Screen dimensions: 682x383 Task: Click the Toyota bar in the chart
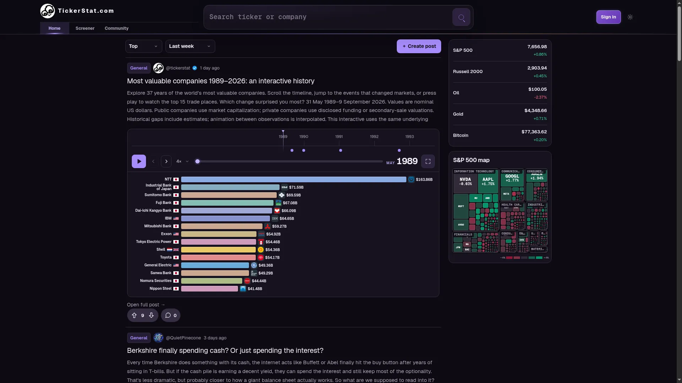(218, 257)
